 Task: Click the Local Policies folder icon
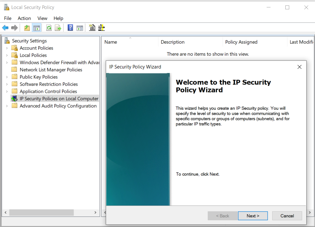click(15, 55)
